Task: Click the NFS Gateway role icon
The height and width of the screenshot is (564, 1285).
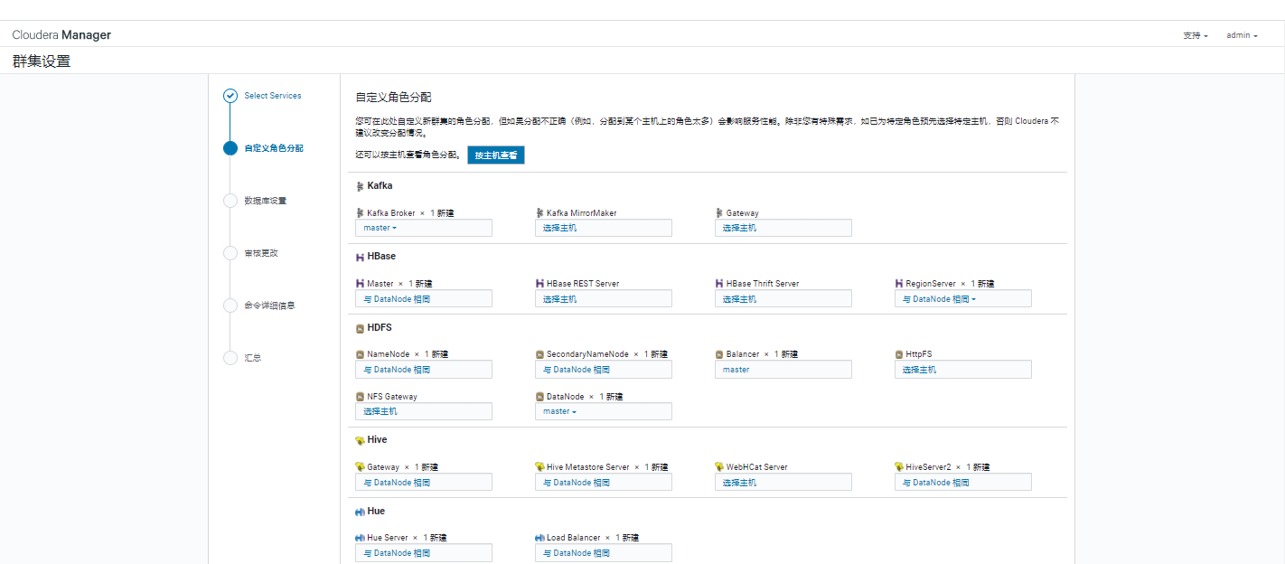Action: point(360,397)
